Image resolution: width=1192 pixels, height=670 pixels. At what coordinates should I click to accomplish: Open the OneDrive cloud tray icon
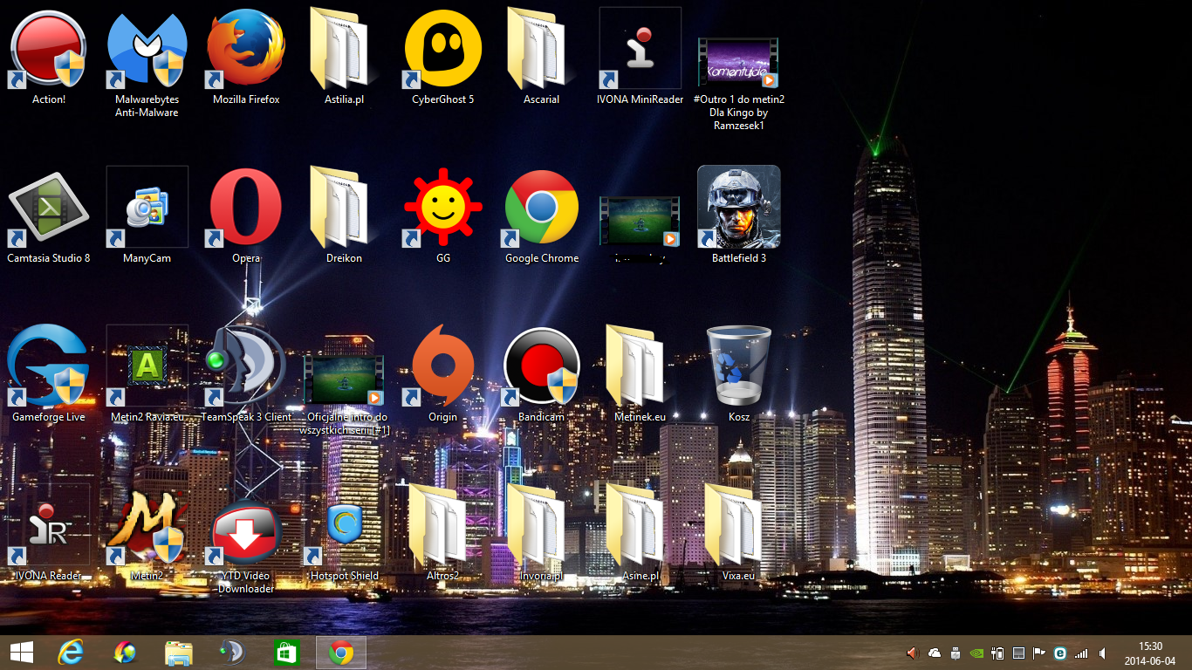pyautogui.click(x=935, y=653)
